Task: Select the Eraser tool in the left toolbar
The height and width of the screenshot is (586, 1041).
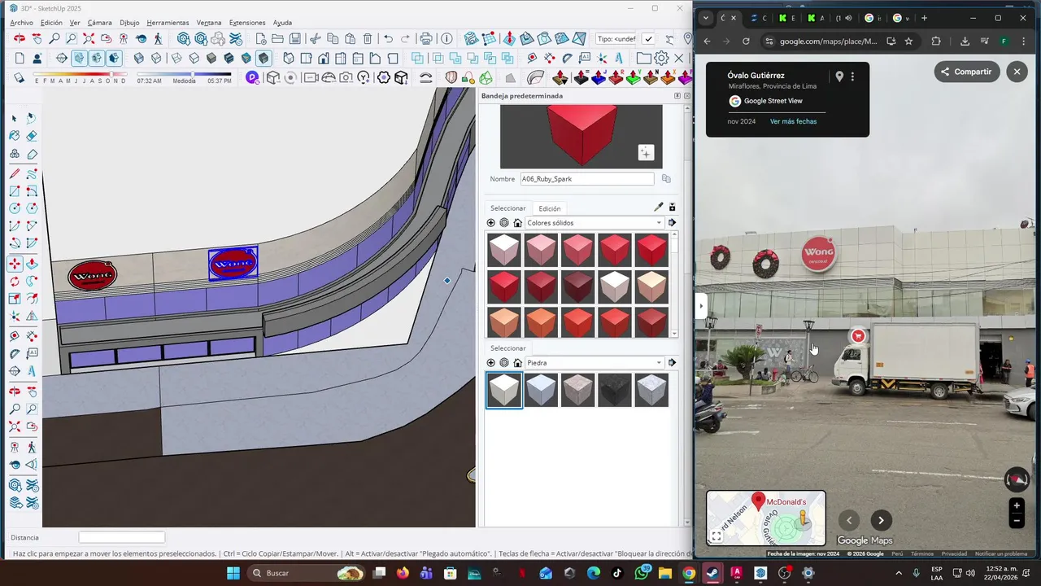Action: pos(32,135)
